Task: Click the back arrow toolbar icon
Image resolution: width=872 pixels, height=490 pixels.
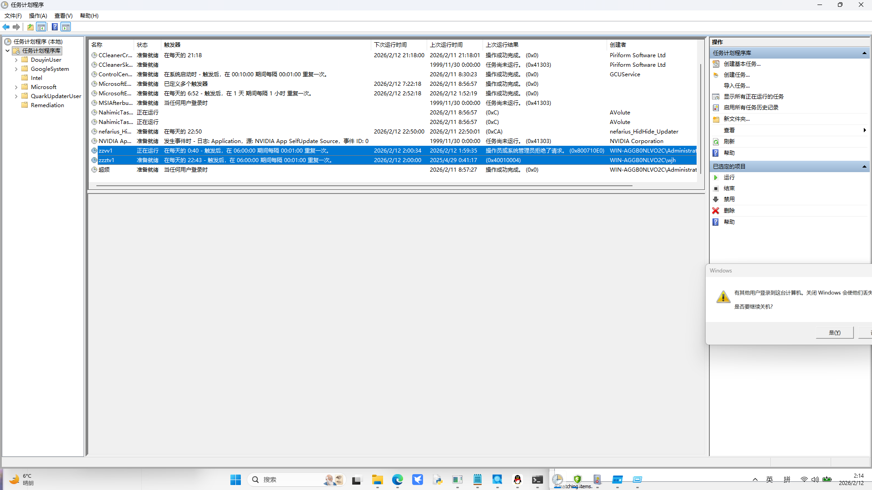Action: (x=6, y=27)
